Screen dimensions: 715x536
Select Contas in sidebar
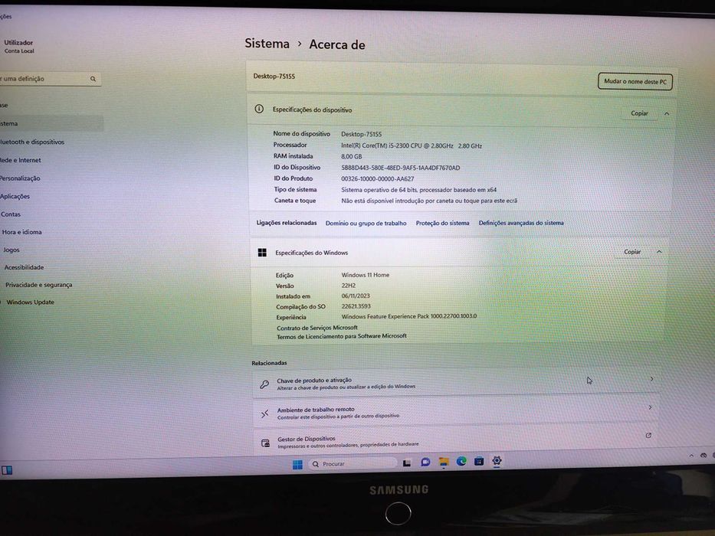click(11, 214)
